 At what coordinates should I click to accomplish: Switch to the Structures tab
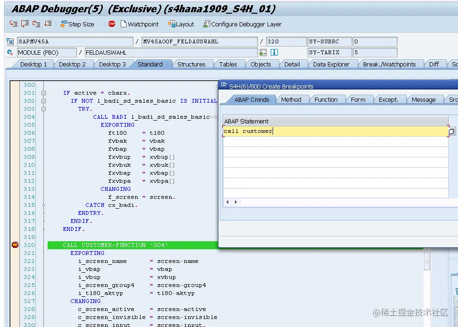(x=192, y=64)
